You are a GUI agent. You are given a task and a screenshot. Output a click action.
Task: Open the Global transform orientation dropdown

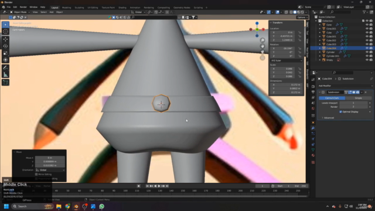pos(138,12)
